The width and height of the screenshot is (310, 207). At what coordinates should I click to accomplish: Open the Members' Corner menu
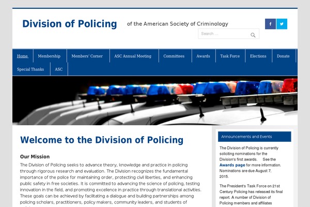point(87,56)
